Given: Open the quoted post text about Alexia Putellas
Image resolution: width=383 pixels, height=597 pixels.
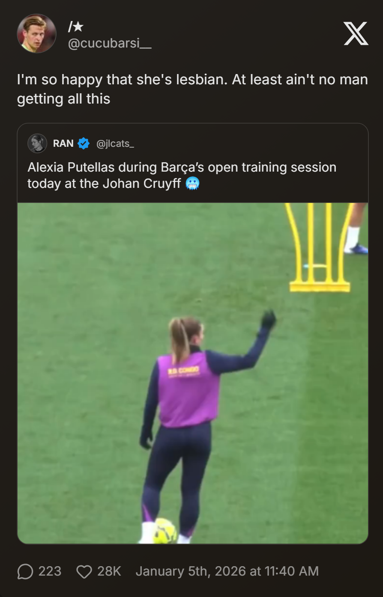Looking at the screenshot, I should click(182, 175).
